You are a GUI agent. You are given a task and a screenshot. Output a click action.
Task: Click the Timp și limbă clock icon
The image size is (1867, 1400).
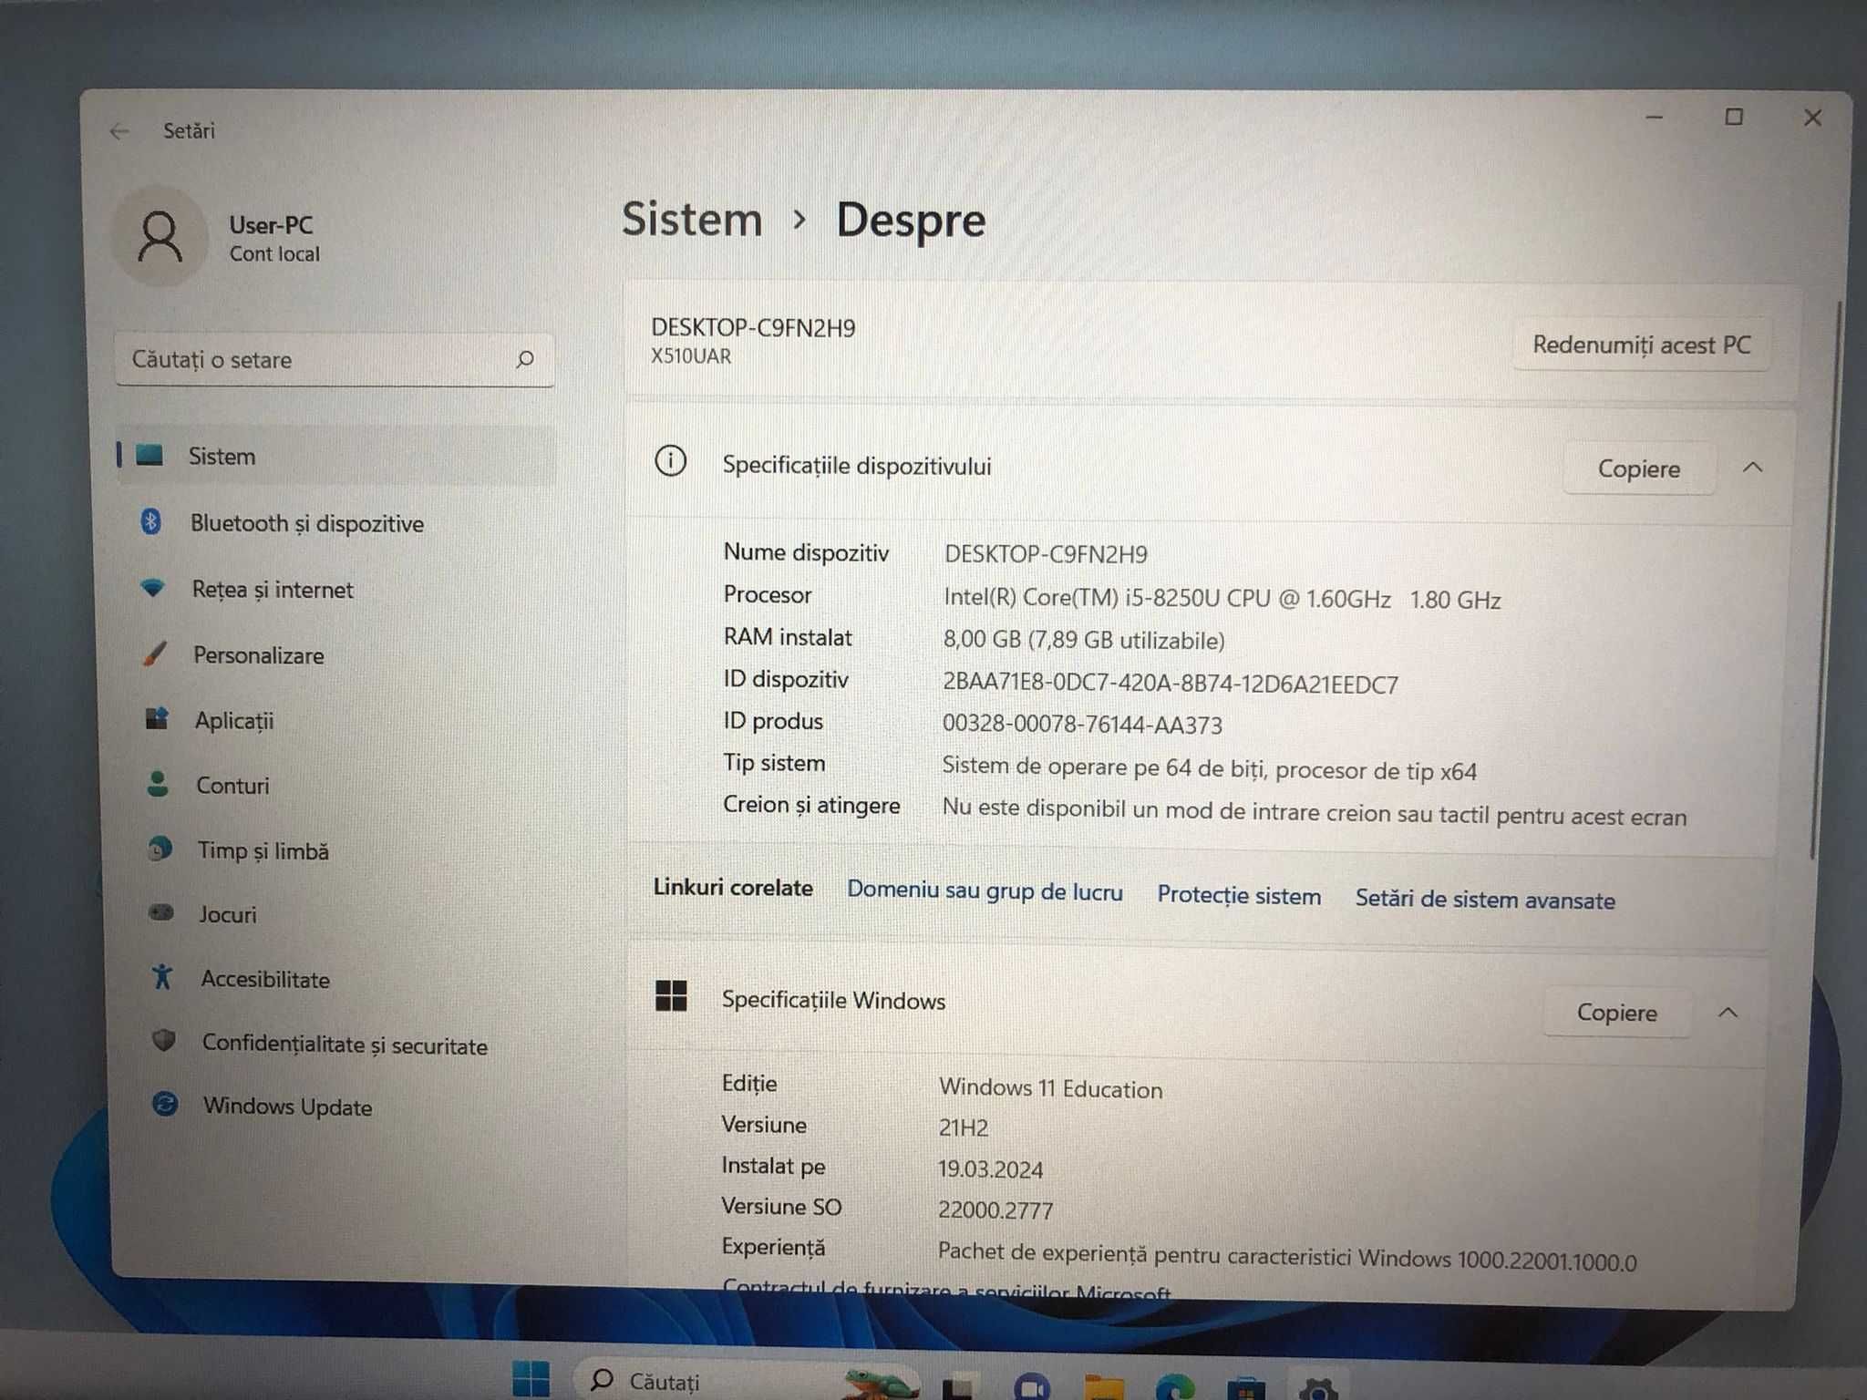(160, 849)
